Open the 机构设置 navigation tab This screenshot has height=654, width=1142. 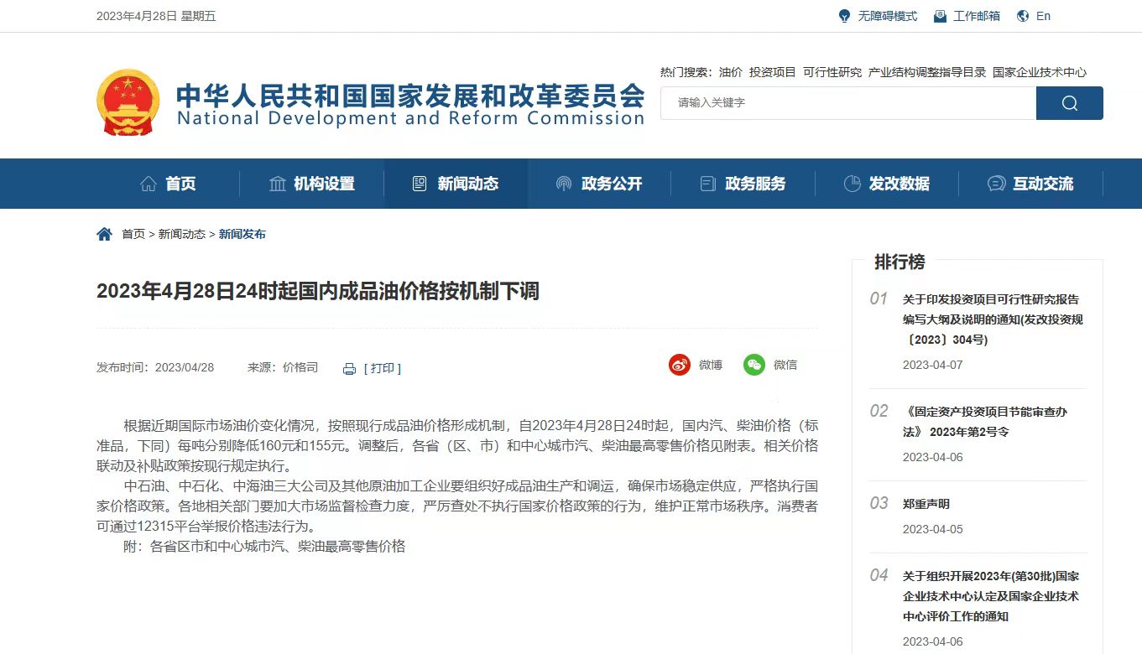pyautogui.click(x=312, y=184)
